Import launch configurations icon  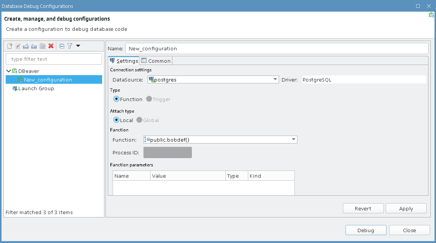34,46
